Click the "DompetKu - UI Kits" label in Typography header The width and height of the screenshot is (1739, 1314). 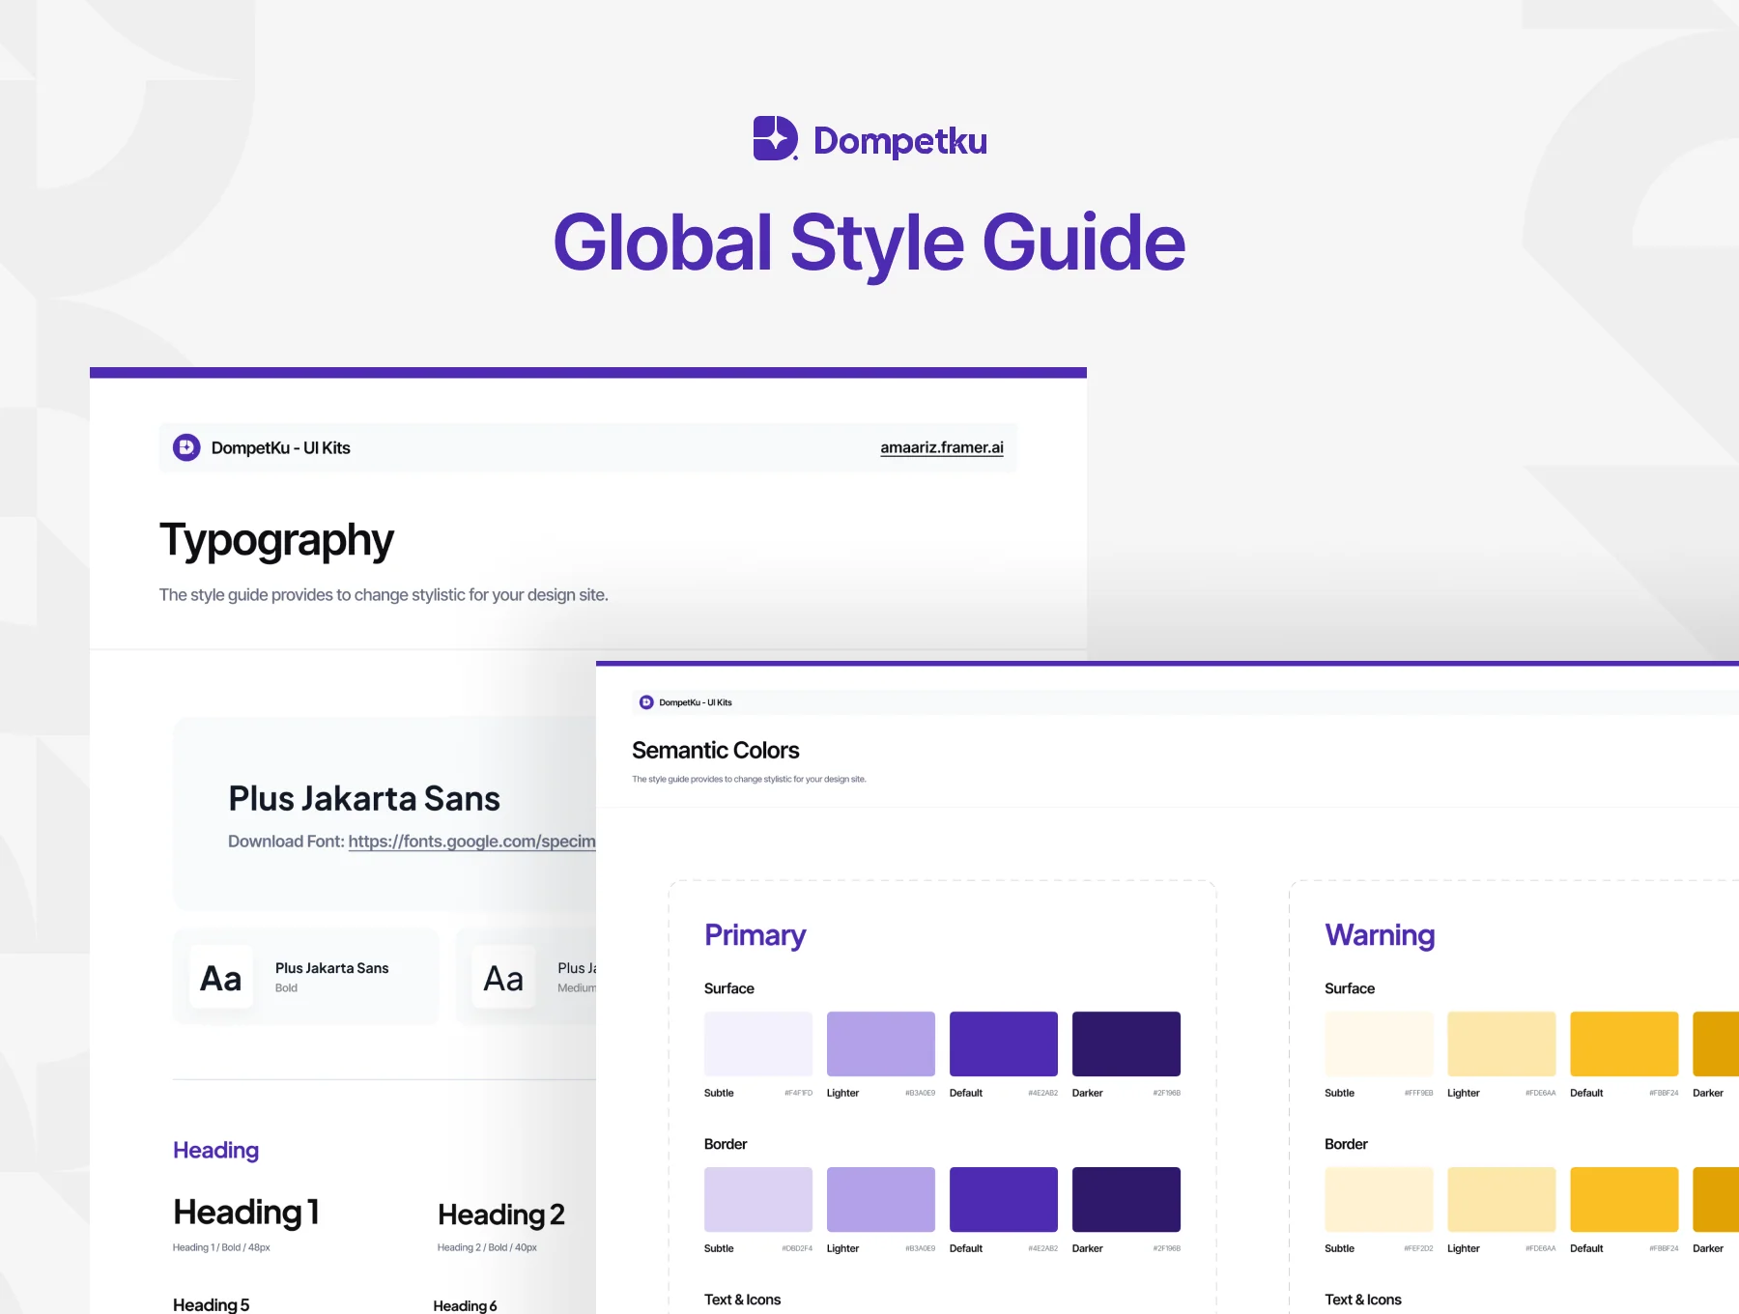pyautogui.click(x=280, y=447)
